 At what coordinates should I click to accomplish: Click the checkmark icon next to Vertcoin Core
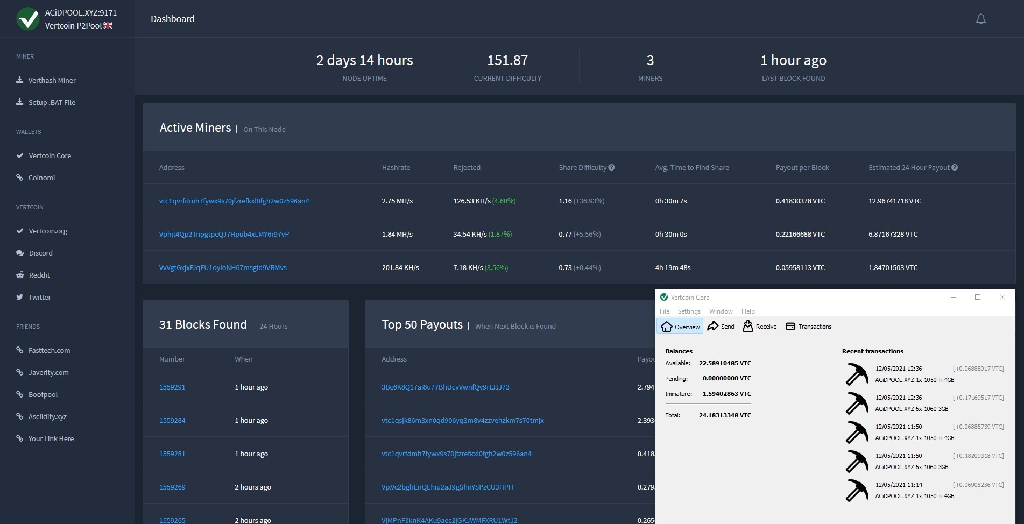pyautogui.click(x=20, y=155)
